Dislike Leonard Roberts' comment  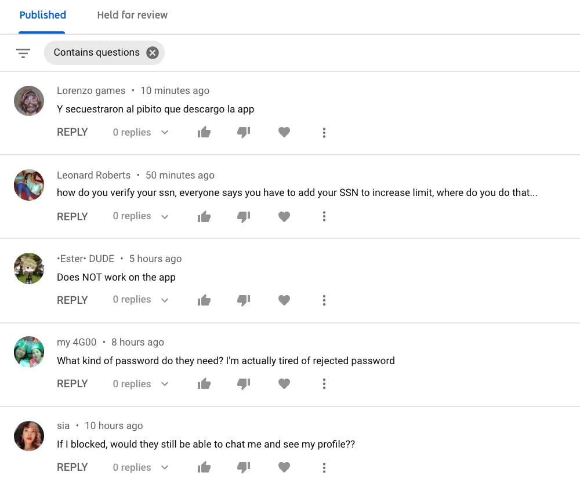[244, 216]
